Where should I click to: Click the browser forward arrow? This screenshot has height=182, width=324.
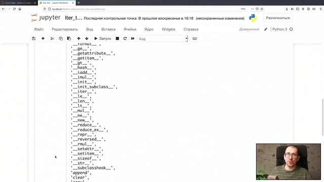(9, 9)
